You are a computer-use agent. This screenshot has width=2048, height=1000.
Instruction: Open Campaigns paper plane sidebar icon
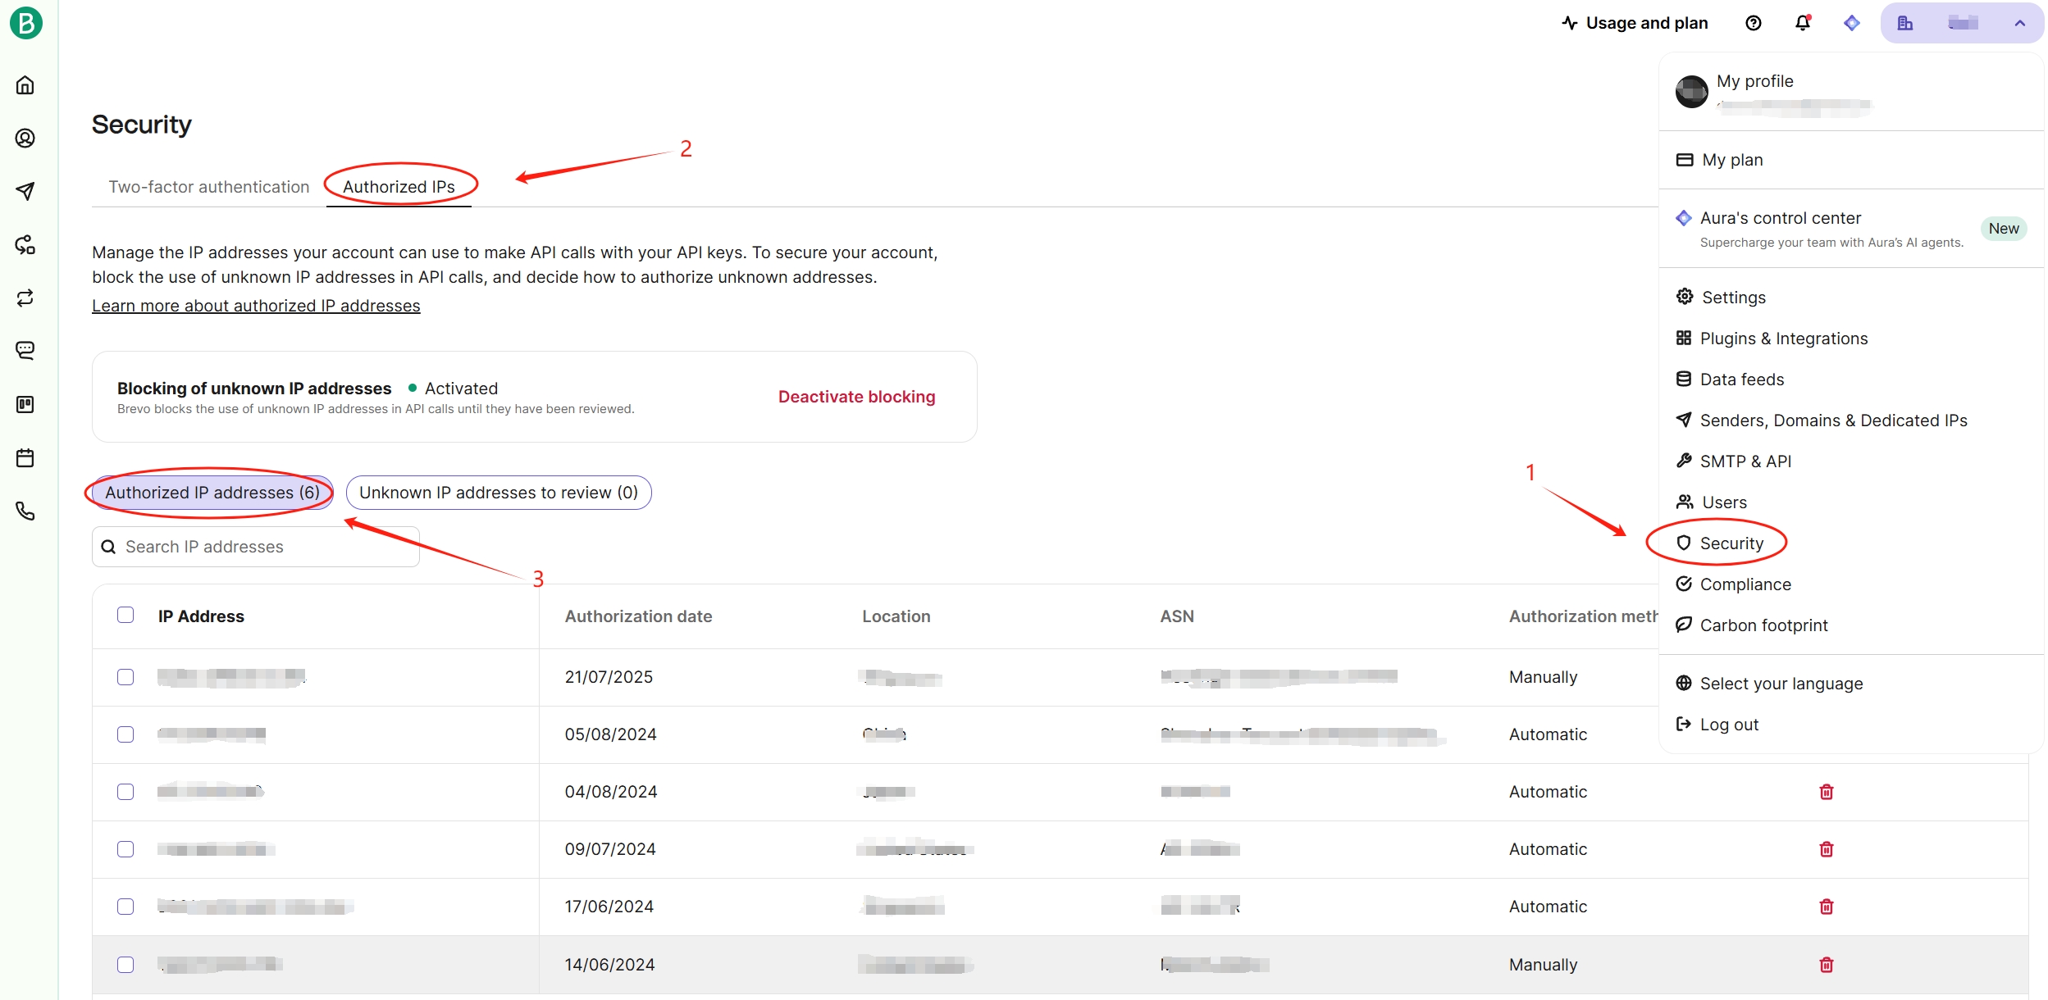click(x=25, y=191)
